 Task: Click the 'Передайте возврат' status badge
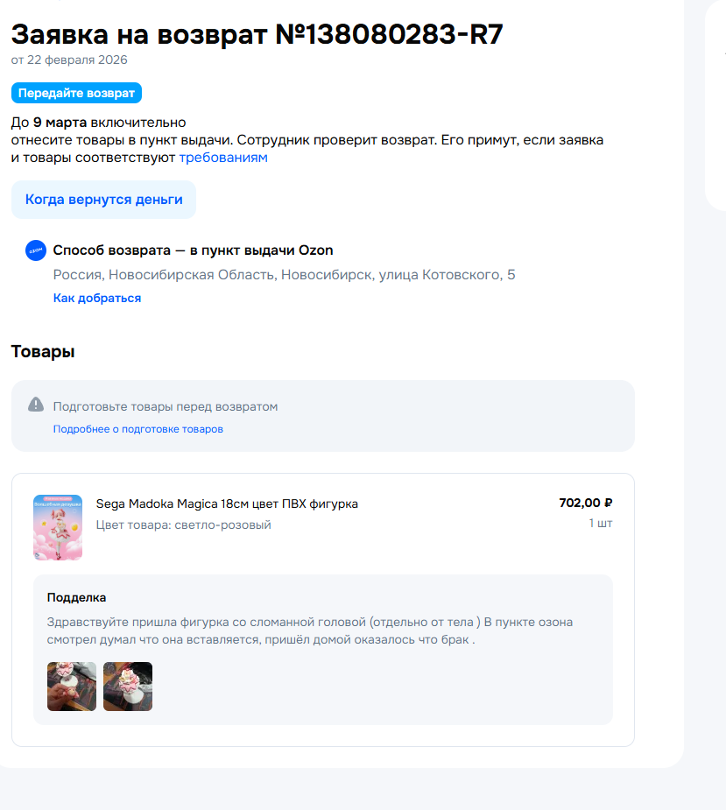point(76,93)
